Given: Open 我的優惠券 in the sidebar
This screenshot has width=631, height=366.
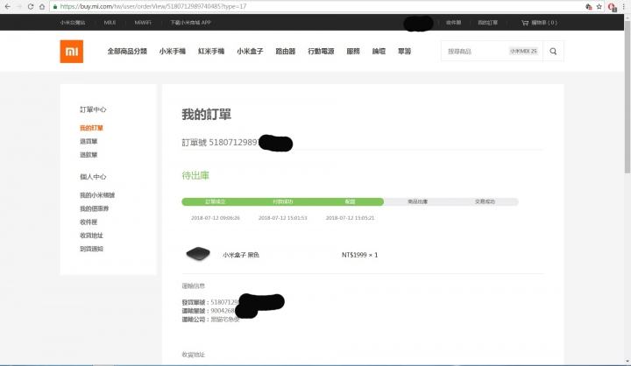Looking at the screenshot, I should [94, 208].
